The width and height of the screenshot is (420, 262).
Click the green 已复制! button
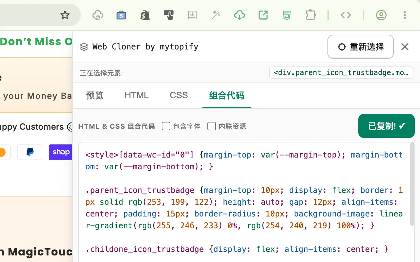pyautogui.click(x=387, y=126)
